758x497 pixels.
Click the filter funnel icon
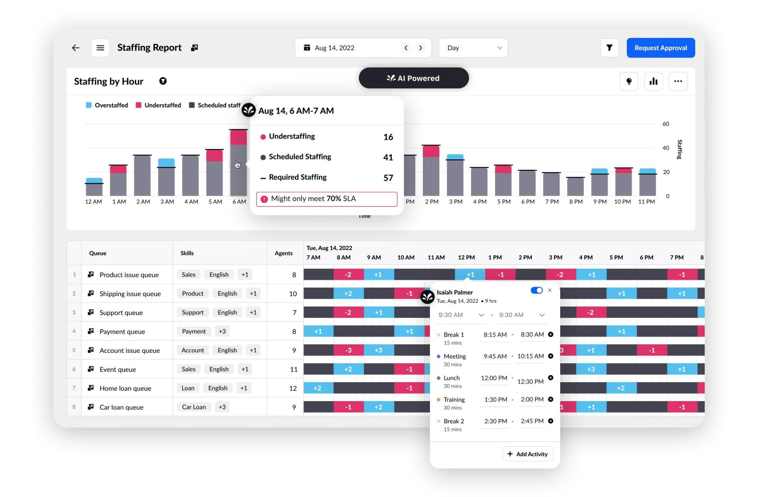click(x=609, y=48)
